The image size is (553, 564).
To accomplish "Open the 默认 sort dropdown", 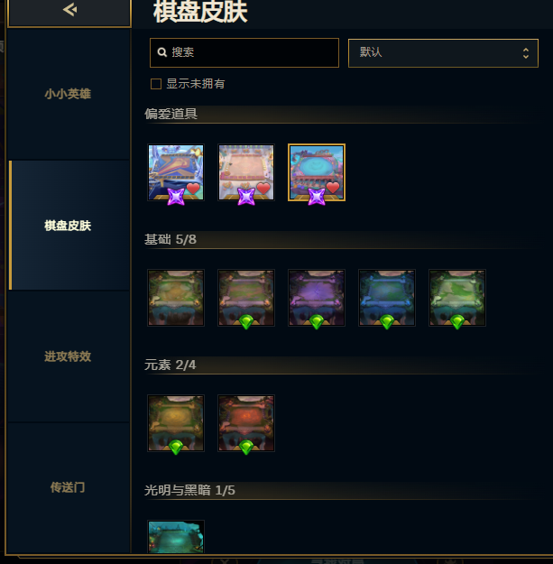I will (443, 53).
